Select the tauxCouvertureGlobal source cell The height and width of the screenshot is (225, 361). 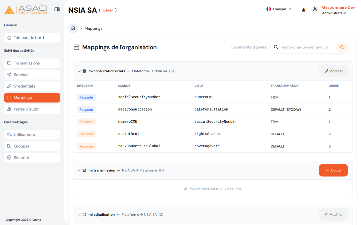pyautogui.click(x=139, y=146)
